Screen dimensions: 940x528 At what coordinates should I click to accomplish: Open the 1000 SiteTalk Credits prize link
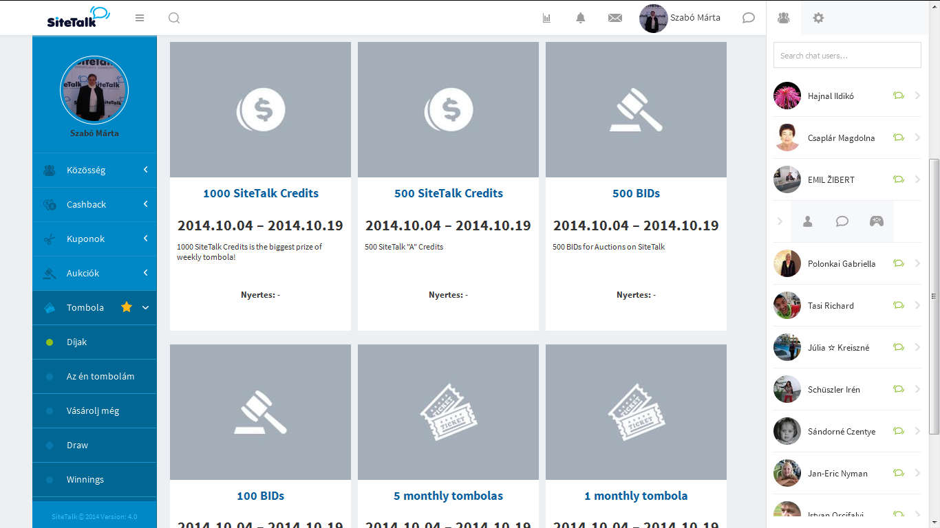coord(261,193)
